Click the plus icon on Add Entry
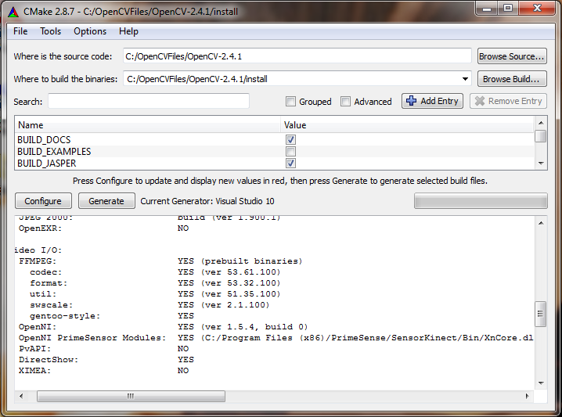The height and width of the screenshot is (417, 562). (x=412, y=101)
